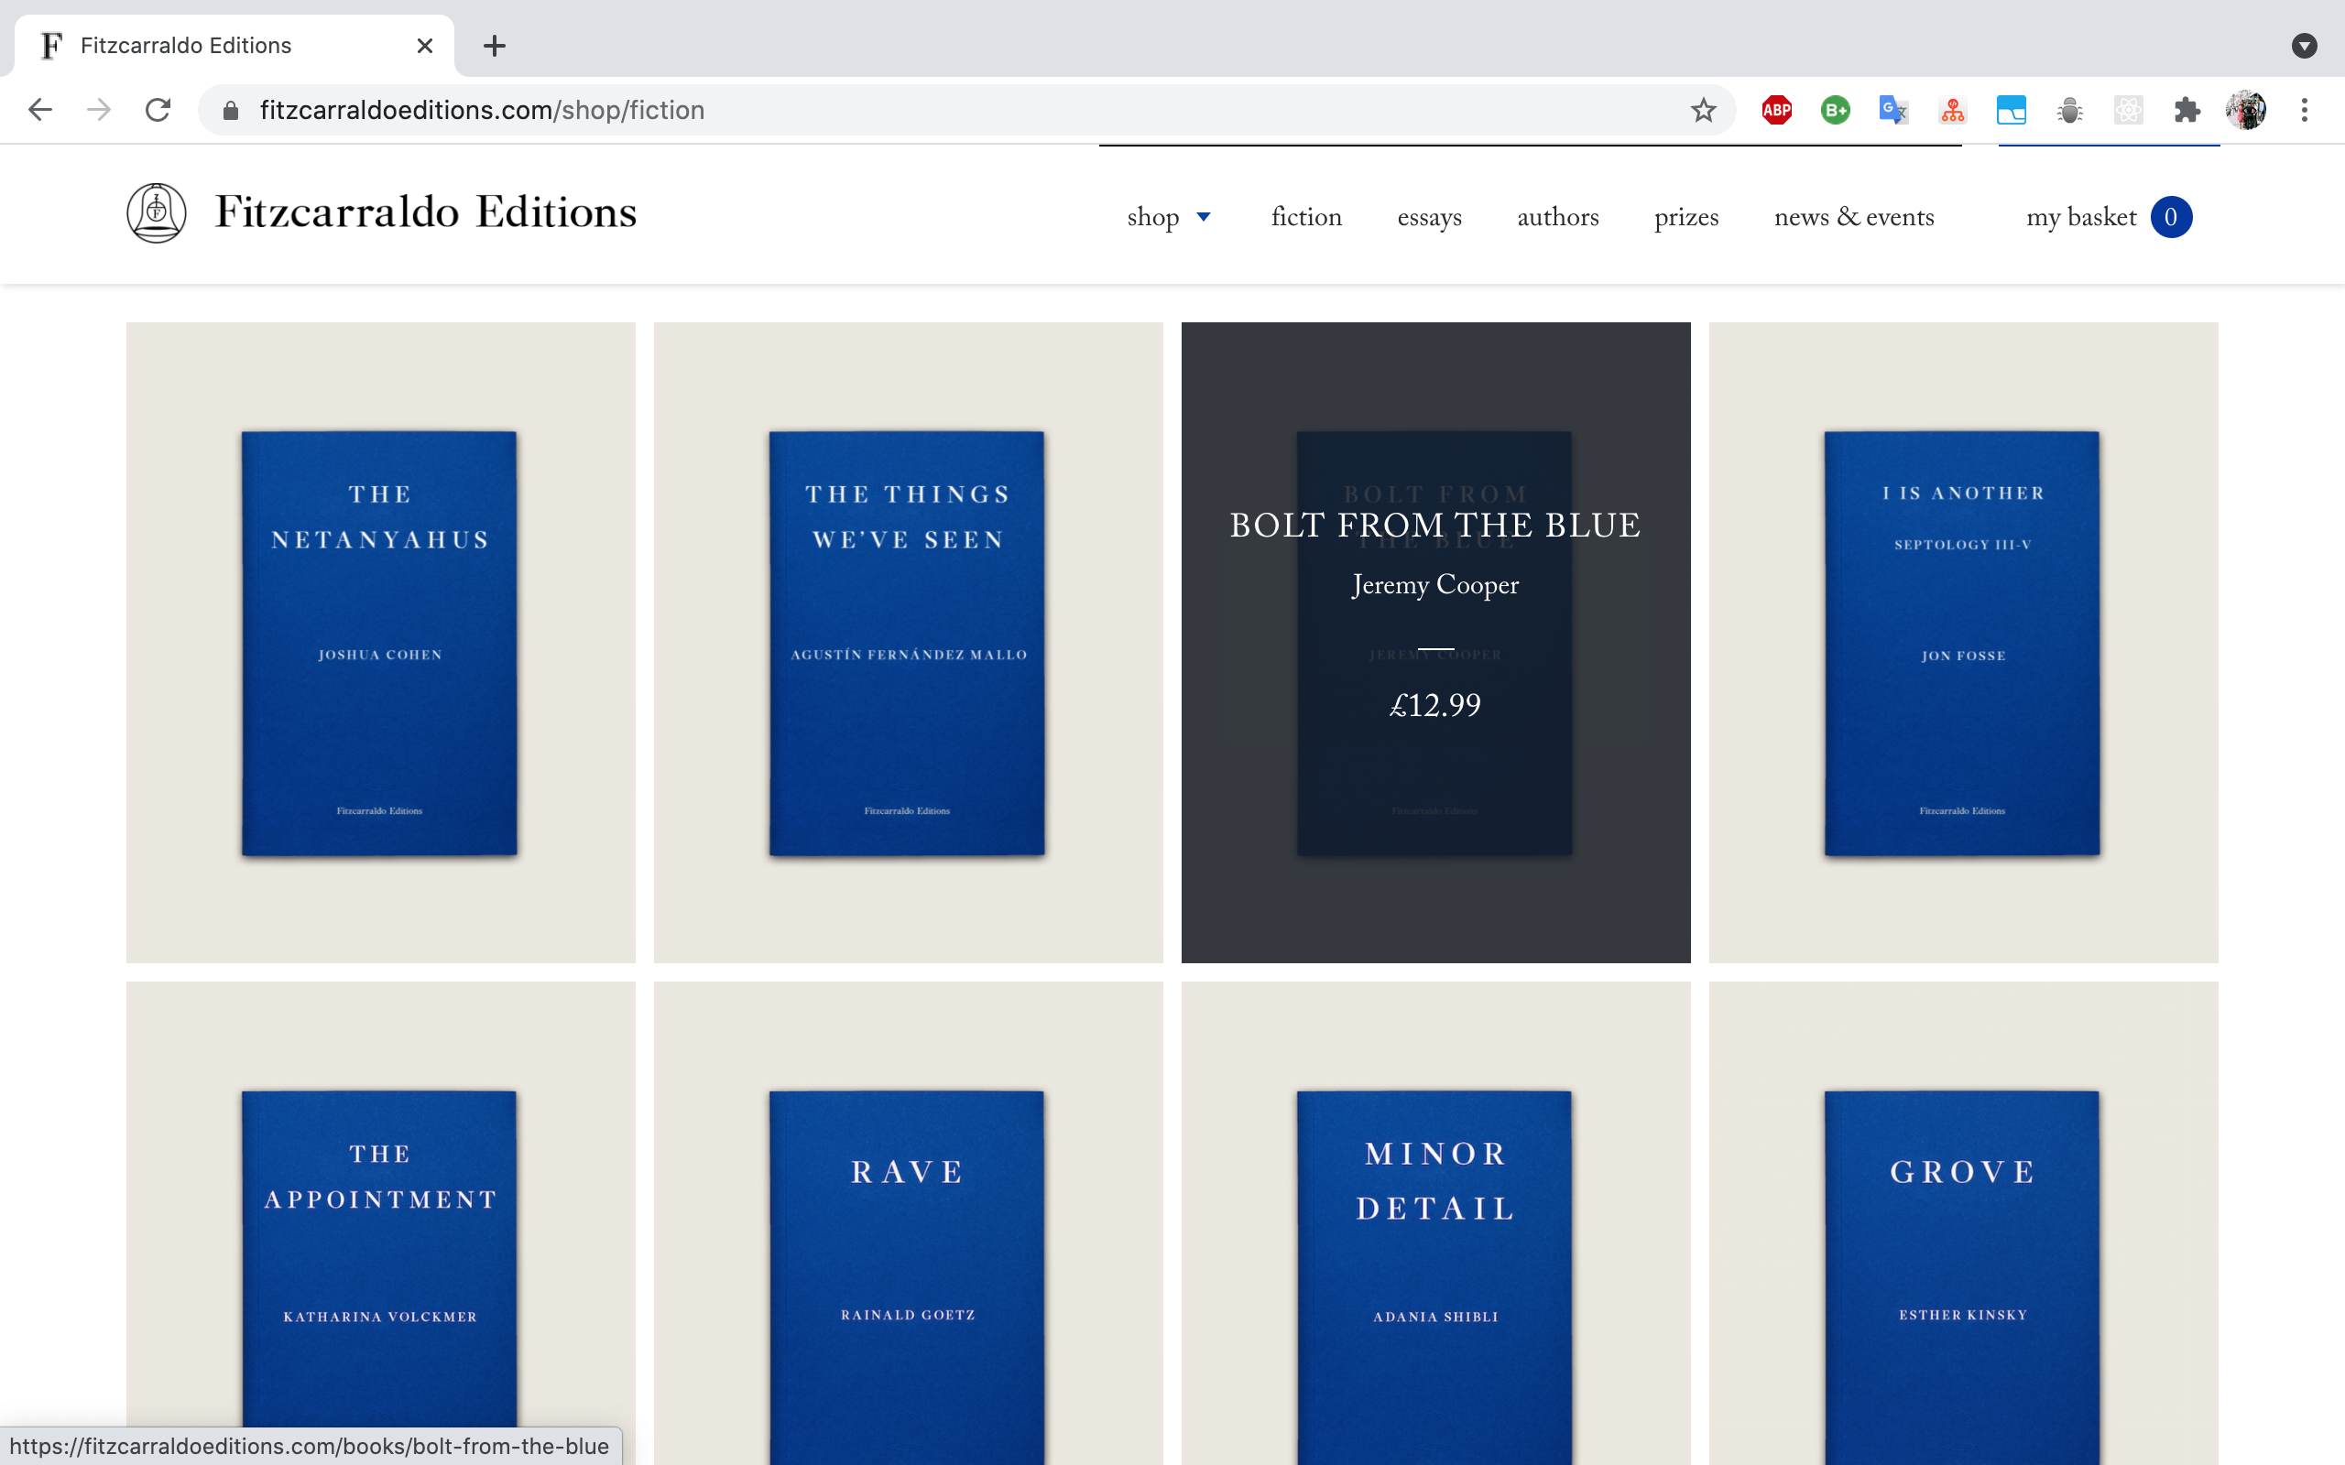
Task: Open the Google Translate extension icon
Action: 1891,109
